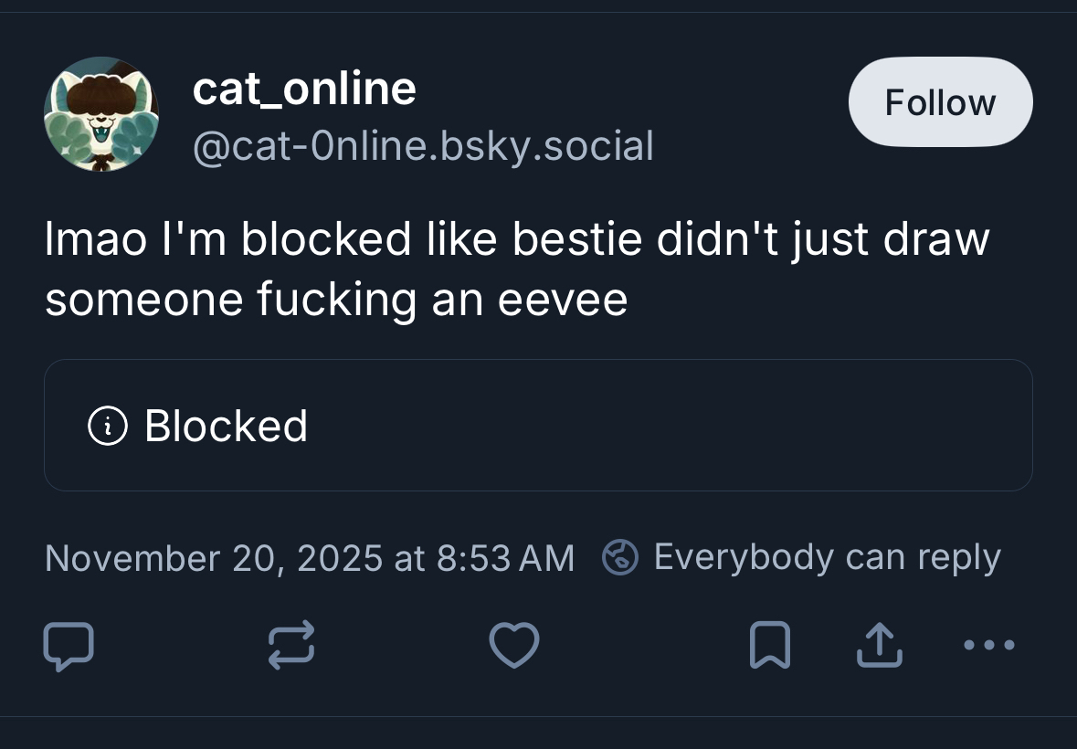Like the post with the heart icon
The image size is (1077, 749).
[x=514, y=646]
